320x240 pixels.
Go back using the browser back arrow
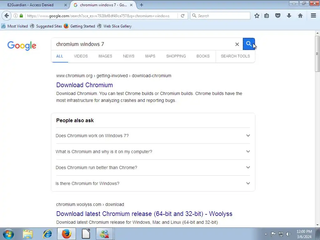tap(7, 16)
